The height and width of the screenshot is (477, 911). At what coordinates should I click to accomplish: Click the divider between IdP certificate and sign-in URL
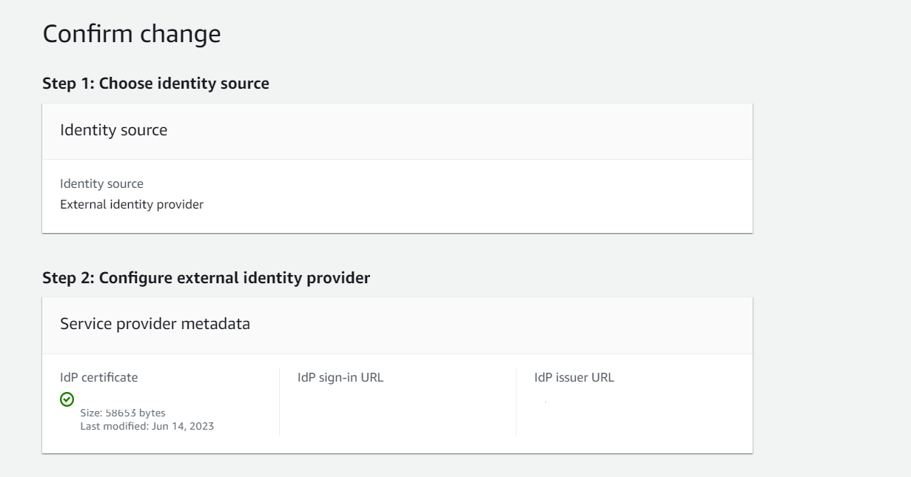[x=279, y=402]
